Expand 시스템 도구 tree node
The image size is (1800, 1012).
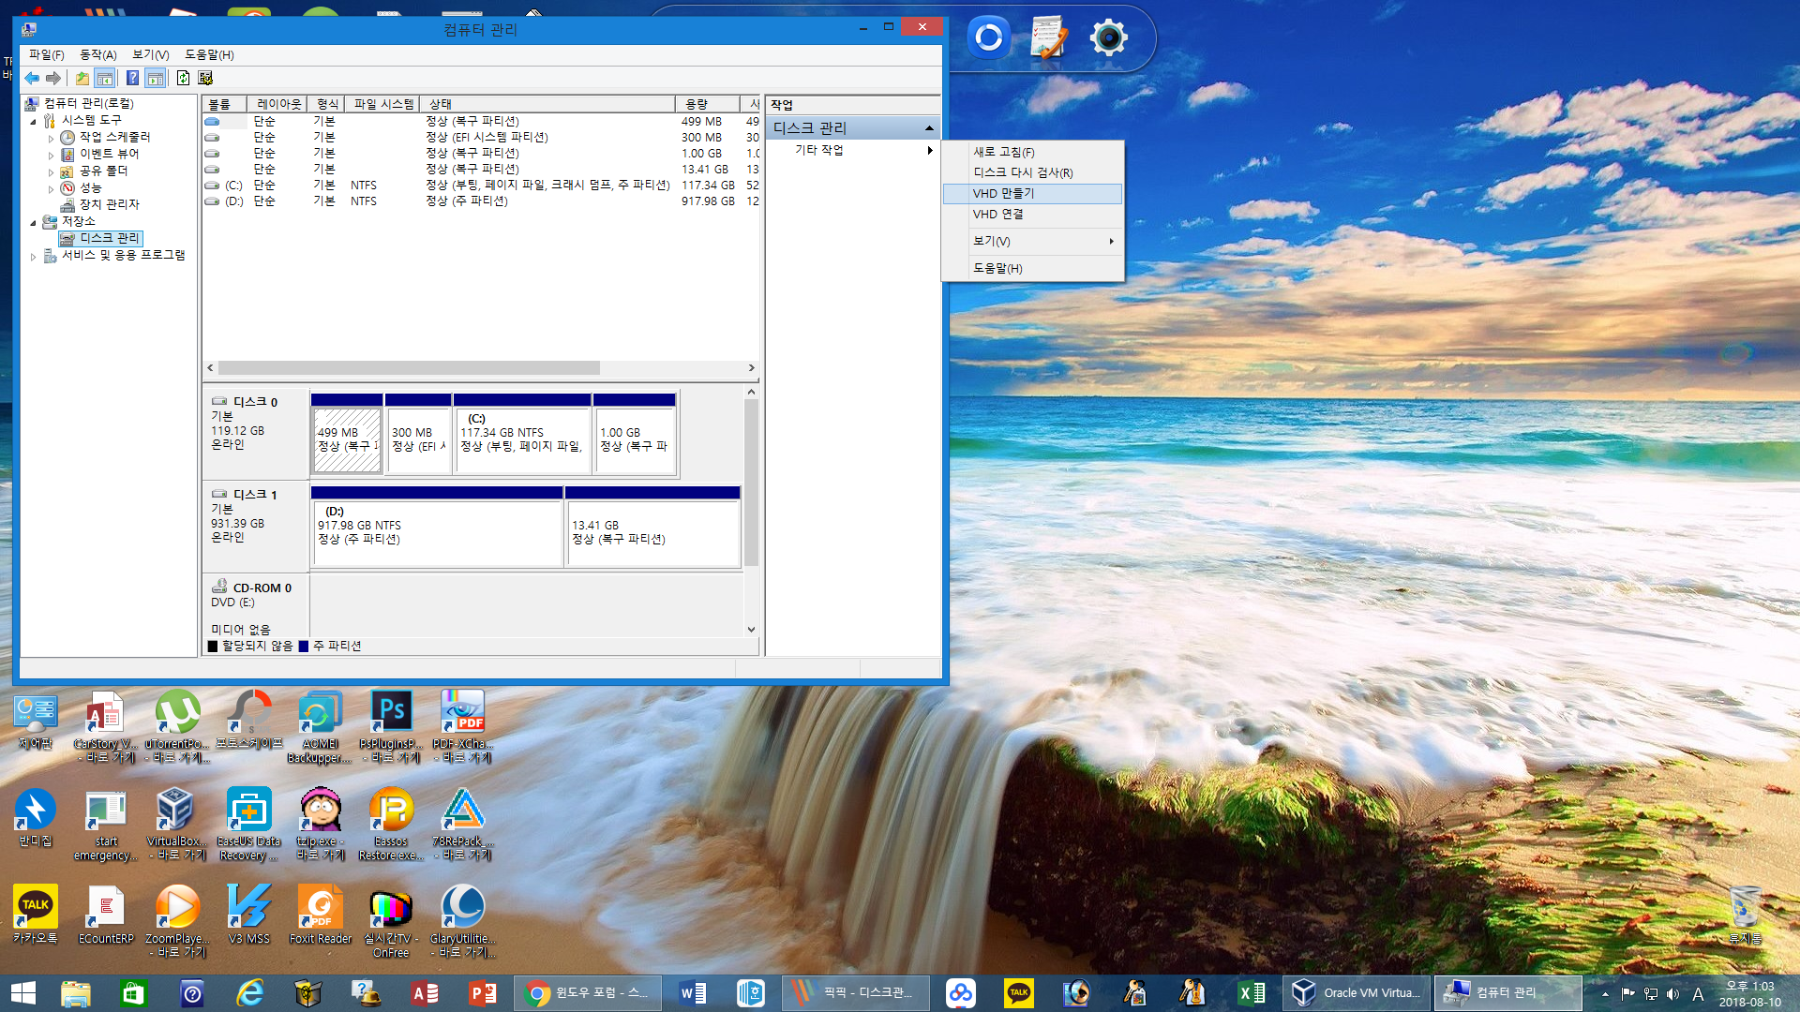32,119
